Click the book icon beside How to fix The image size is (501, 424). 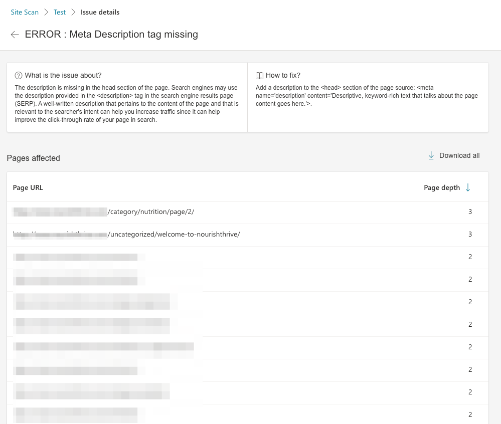click(260, 75)
